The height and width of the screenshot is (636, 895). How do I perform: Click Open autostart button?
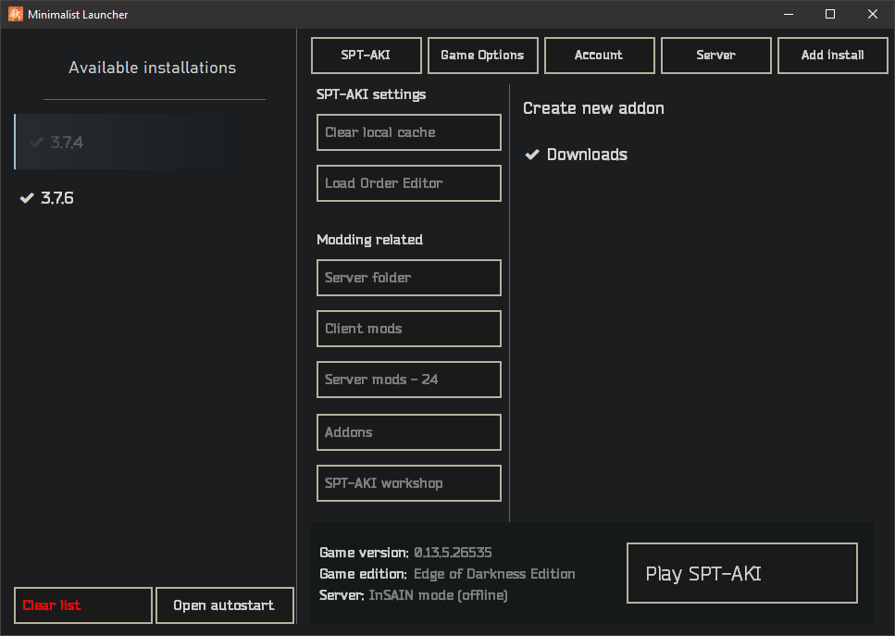click(x=224, y=605)
